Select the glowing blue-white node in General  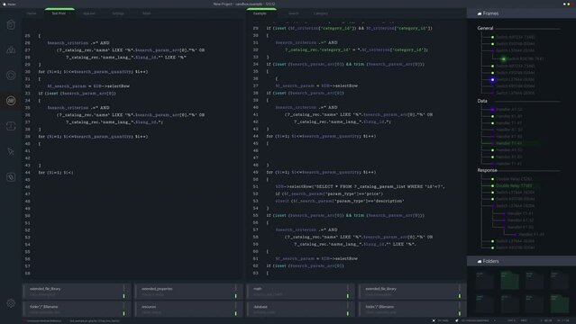click(x=492, y=79)
